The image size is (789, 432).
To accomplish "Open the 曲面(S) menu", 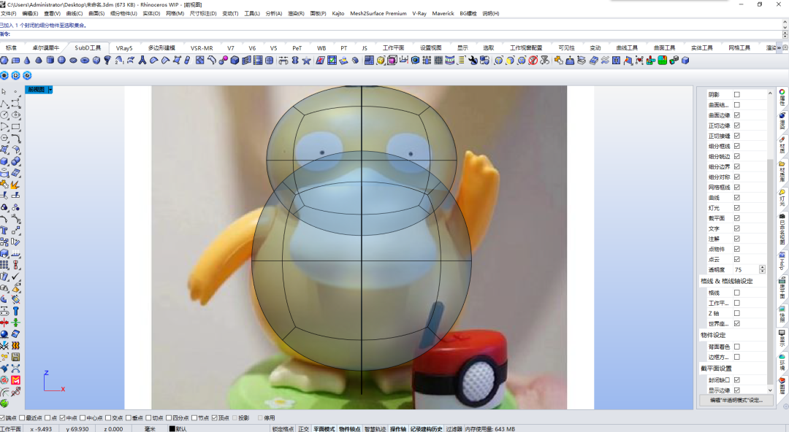I will (x=96, y=14).
